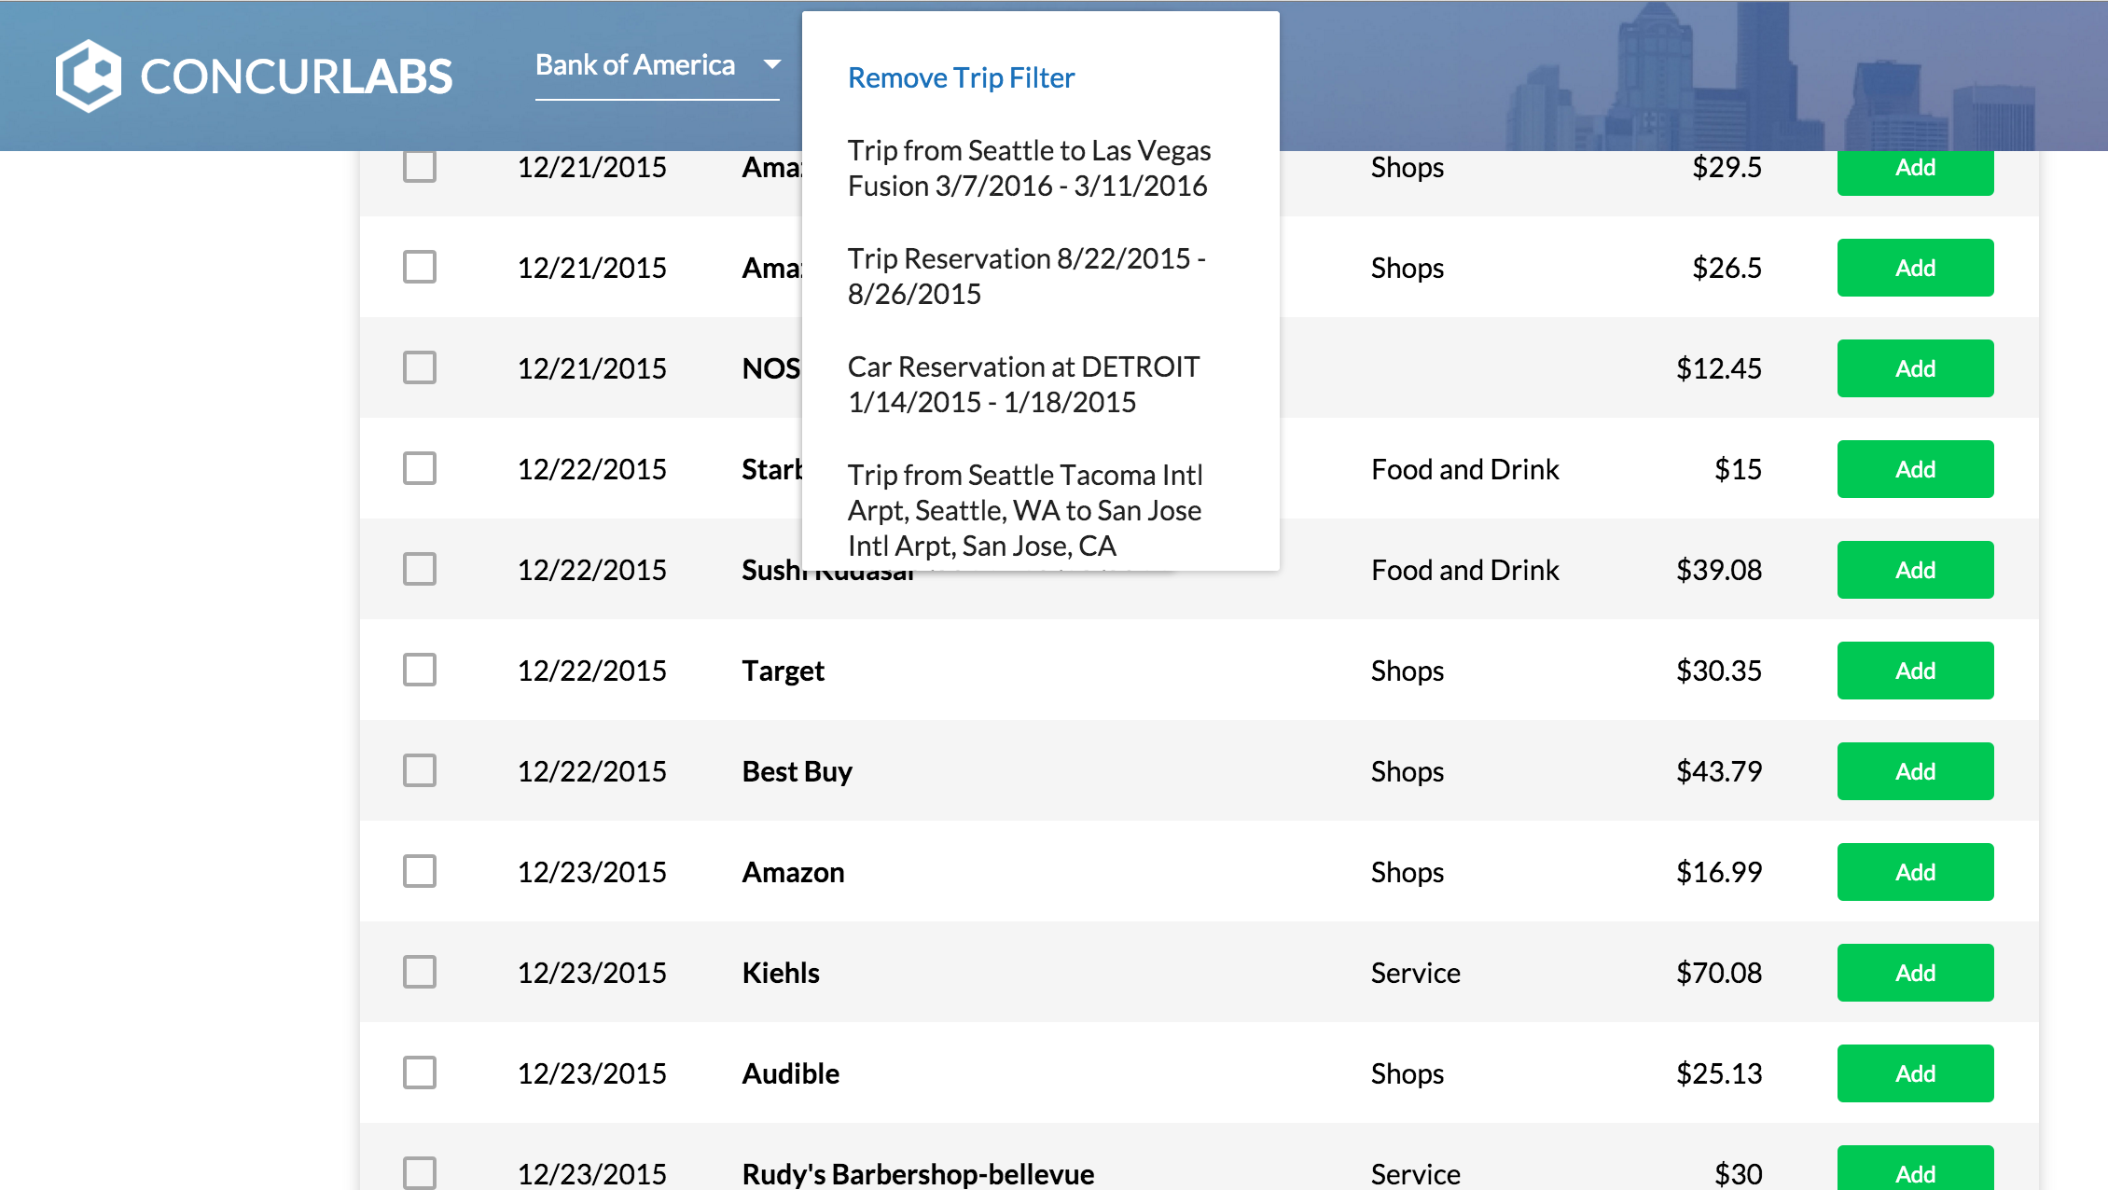The image size is (2108, 1190).
Task: Click Rudy's Barbershop-bellevue merchant name
Action: tap(919, 1174)
